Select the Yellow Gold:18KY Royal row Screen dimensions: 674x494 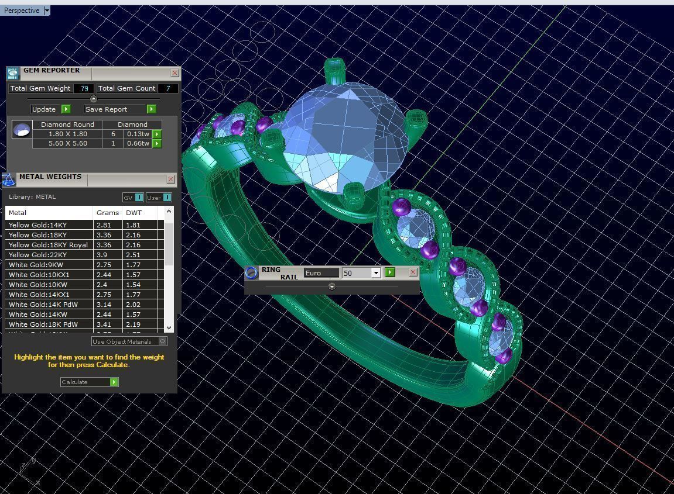[x=84, y=244]
